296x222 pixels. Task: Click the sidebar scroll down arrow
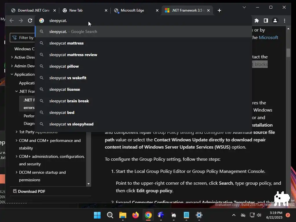[x=88, y=184]
